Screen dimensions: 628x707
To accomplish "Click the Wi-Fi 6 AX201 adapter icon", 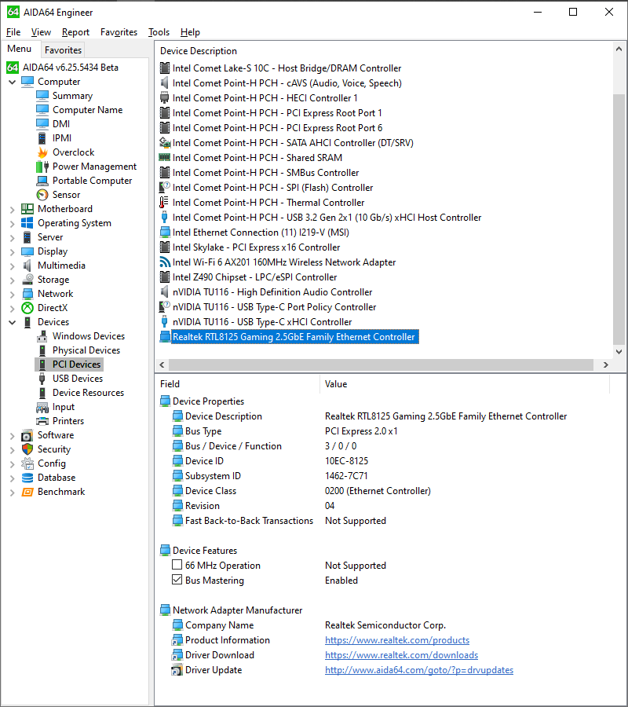I will (165, 262).
